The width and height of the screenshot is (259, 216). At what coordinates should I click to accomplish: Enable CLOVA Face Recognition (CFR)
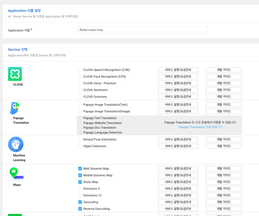(80, 77)
